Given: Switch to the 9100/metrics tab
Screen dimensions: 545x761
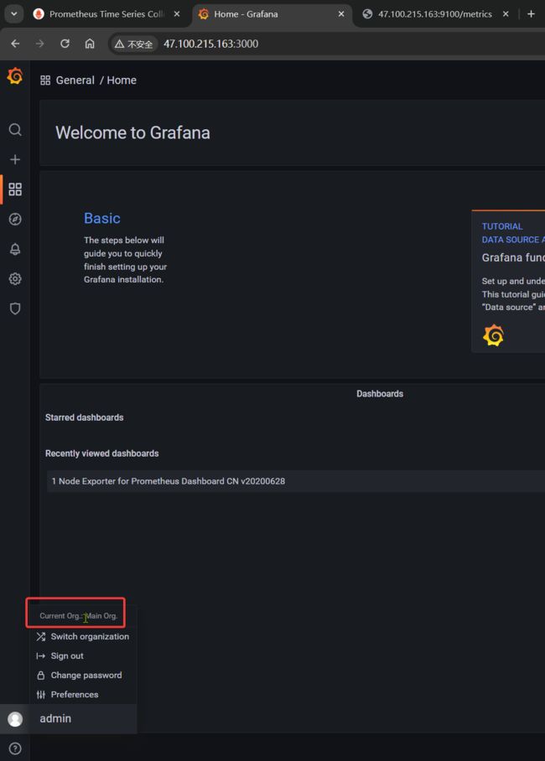Looking at the screenshot, I should tap(434, 14).
